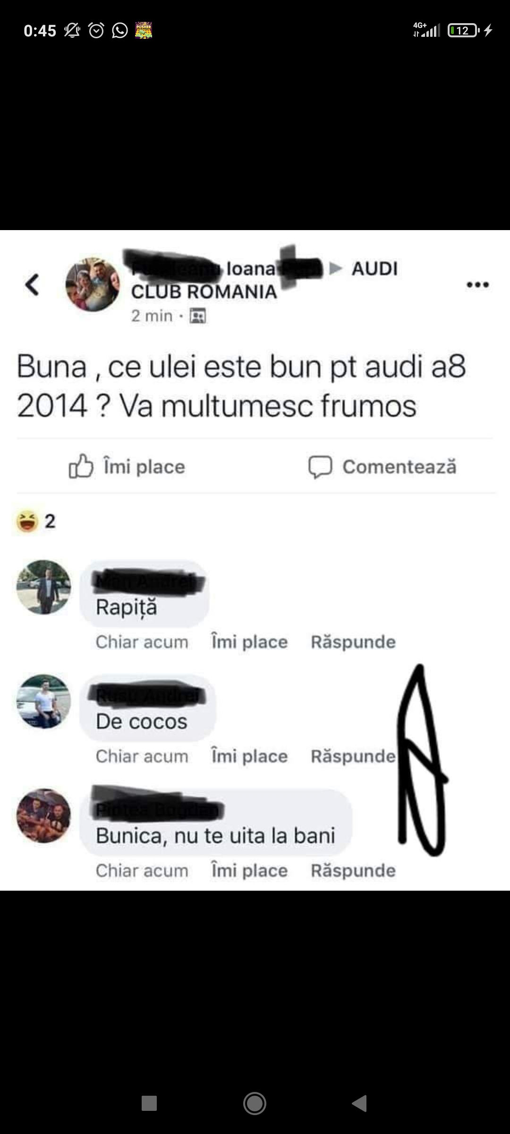Open the three-dot post options menu
Screen dimensions: 510x1134
[477, 284]
